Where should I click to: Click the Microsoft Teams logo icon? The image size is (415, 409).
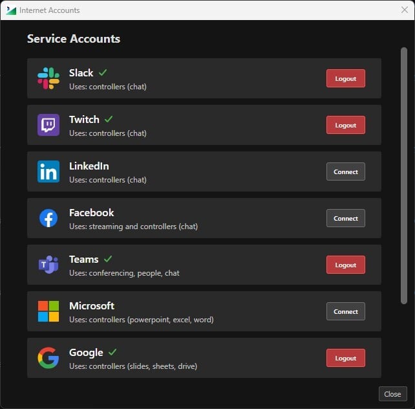coord(48,265)
